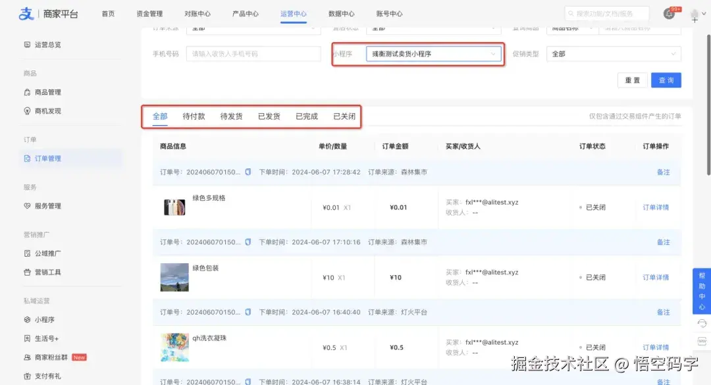The image size is (711, 385).
Task: Click the product name 绿色包装
Action: [x=205, y=268]
